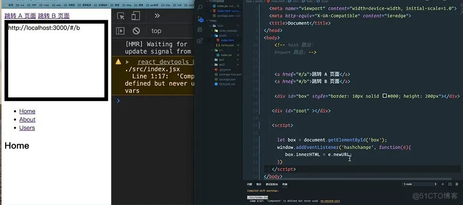Open index.jsx inside the src folder
The image size is (463, 205).
click(x=226, y=55)
